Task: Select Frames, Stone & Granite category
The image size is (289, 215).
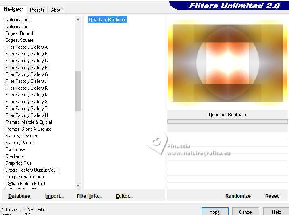Action: click(x=28, y=129)
